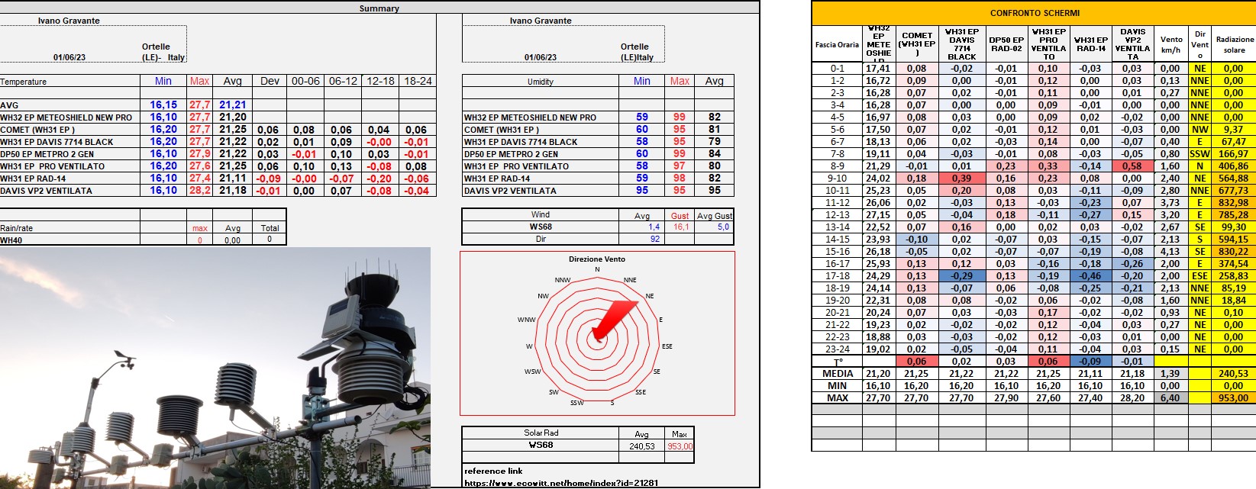Click the Vento km/h column header
The height and width of the screenshot is (489, 1256).
point(1170,44)
